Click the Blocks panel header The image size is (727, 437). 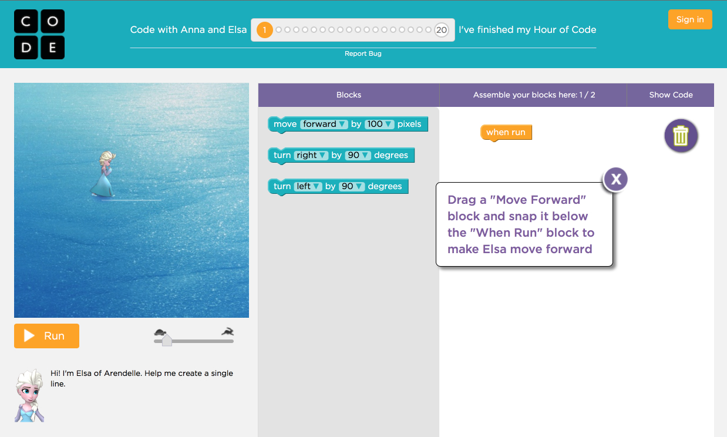tap(349, 95)
